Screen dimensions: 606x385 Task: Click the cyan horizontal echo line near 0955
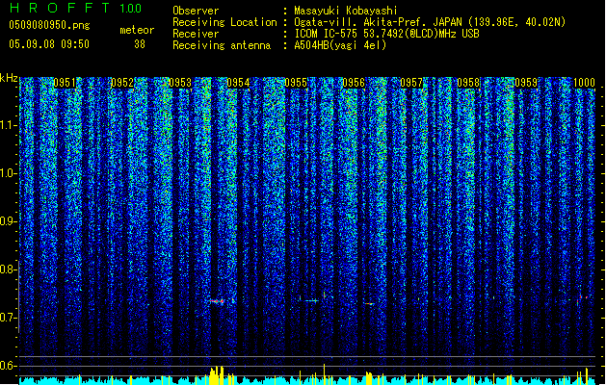pyautogui.click(x=310, y=300)
